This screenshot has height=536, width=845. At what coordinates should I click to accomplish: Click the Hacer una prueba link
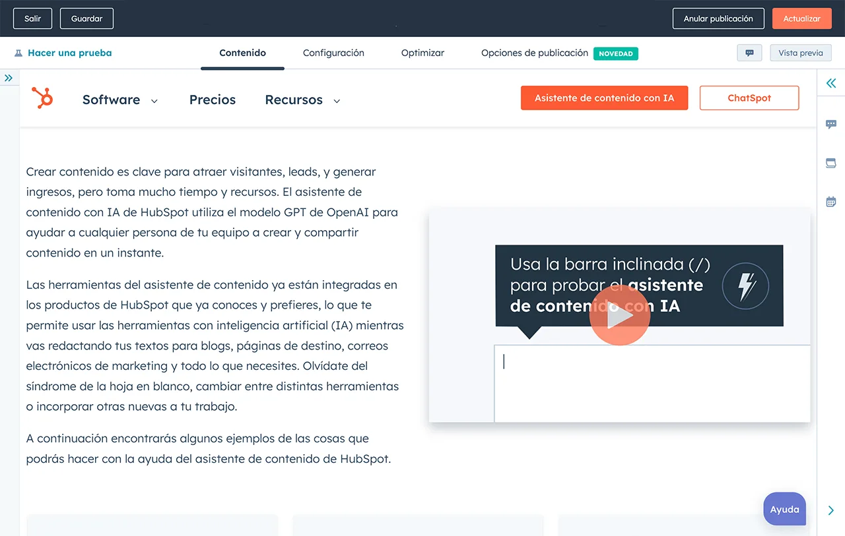(x=69, y=53)
